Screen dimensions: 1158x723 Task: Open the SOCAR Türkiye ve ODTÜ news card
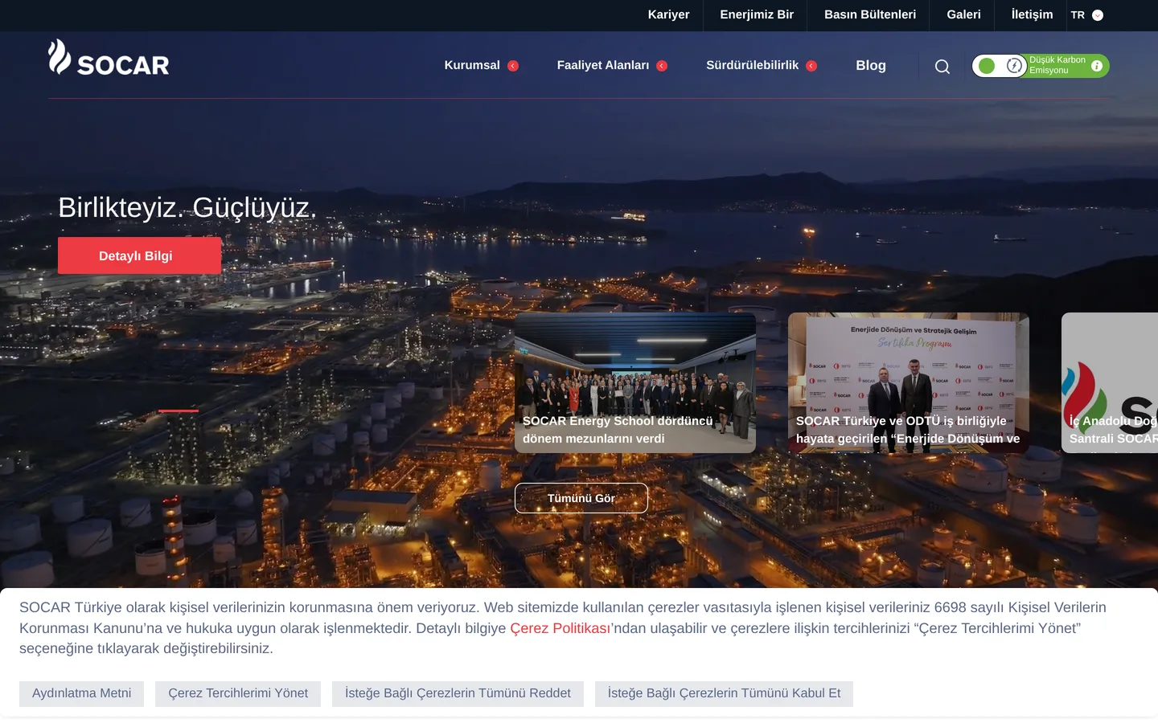909,382
